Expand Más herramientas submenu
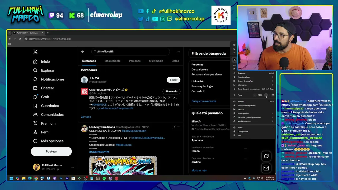The image size is (338, 190). coord(253,121)
